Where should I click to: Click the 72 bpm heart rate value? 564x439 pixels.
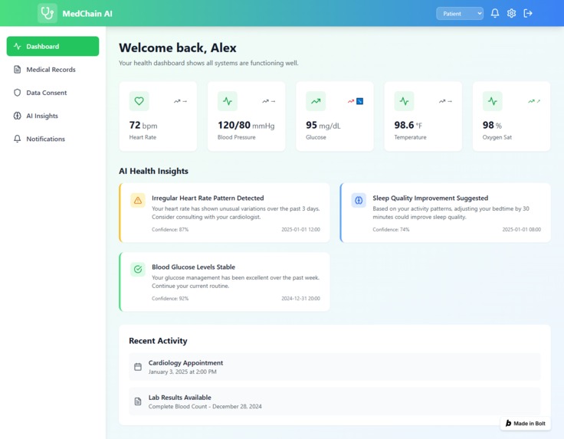pos(143,125)
